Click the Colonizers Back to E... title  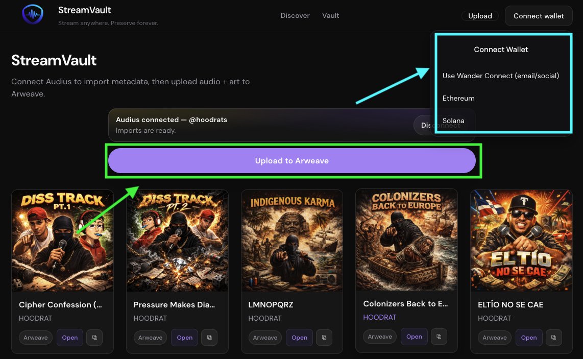point(406,303)
